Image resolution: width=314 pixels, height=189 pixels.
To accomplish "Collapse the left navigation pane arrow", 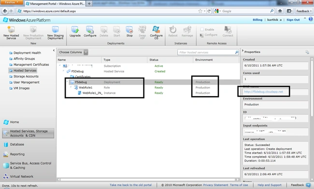I will [54, 50].
